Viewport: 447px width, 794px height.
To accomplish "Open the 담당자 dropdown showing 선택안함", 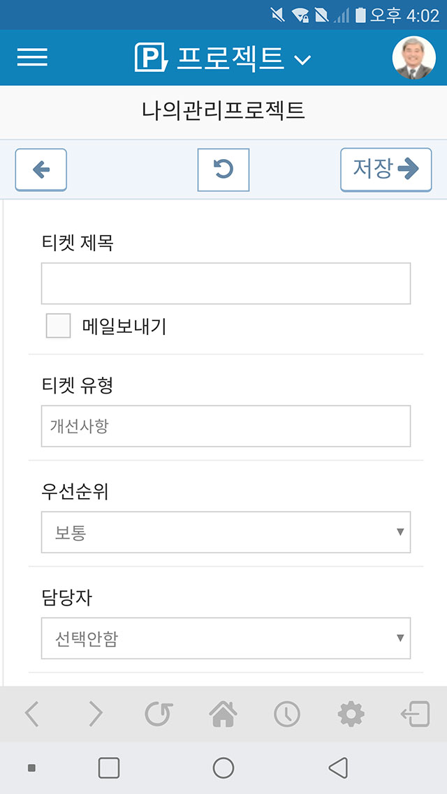I will [226, 638].
